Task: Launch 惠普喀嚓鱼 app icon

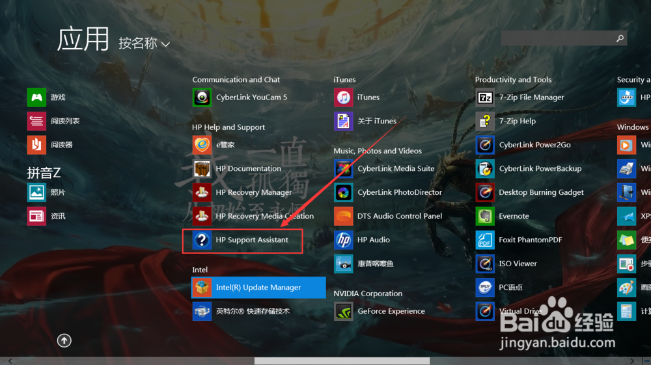Action: 343,264
